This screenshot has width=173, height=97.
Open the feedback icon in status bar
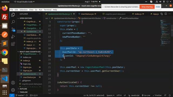165,95
